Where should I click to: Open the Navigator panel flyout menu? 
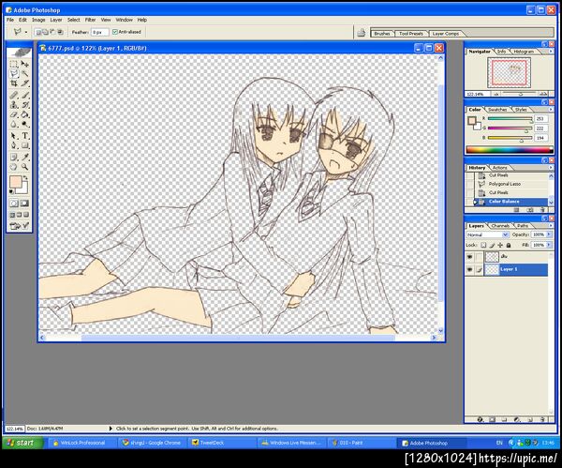[551, 52]
